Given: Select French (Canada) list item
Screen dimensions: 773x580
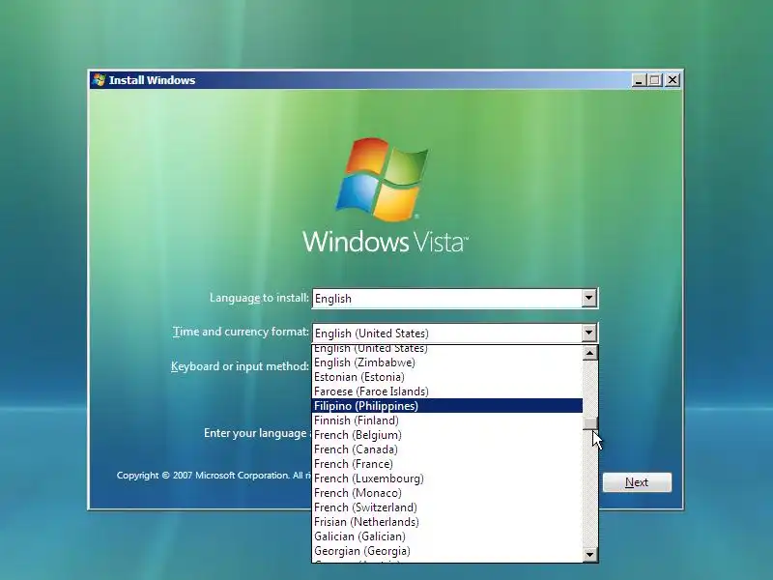Looking at the screenshot, I should (447, 449).
